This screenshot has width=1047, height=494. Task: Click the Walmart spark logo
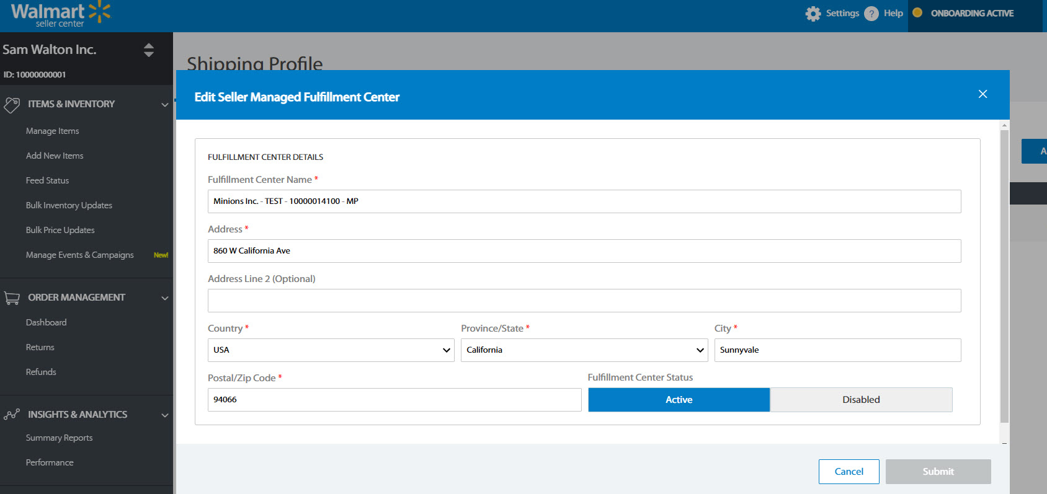tap(99, 12)
